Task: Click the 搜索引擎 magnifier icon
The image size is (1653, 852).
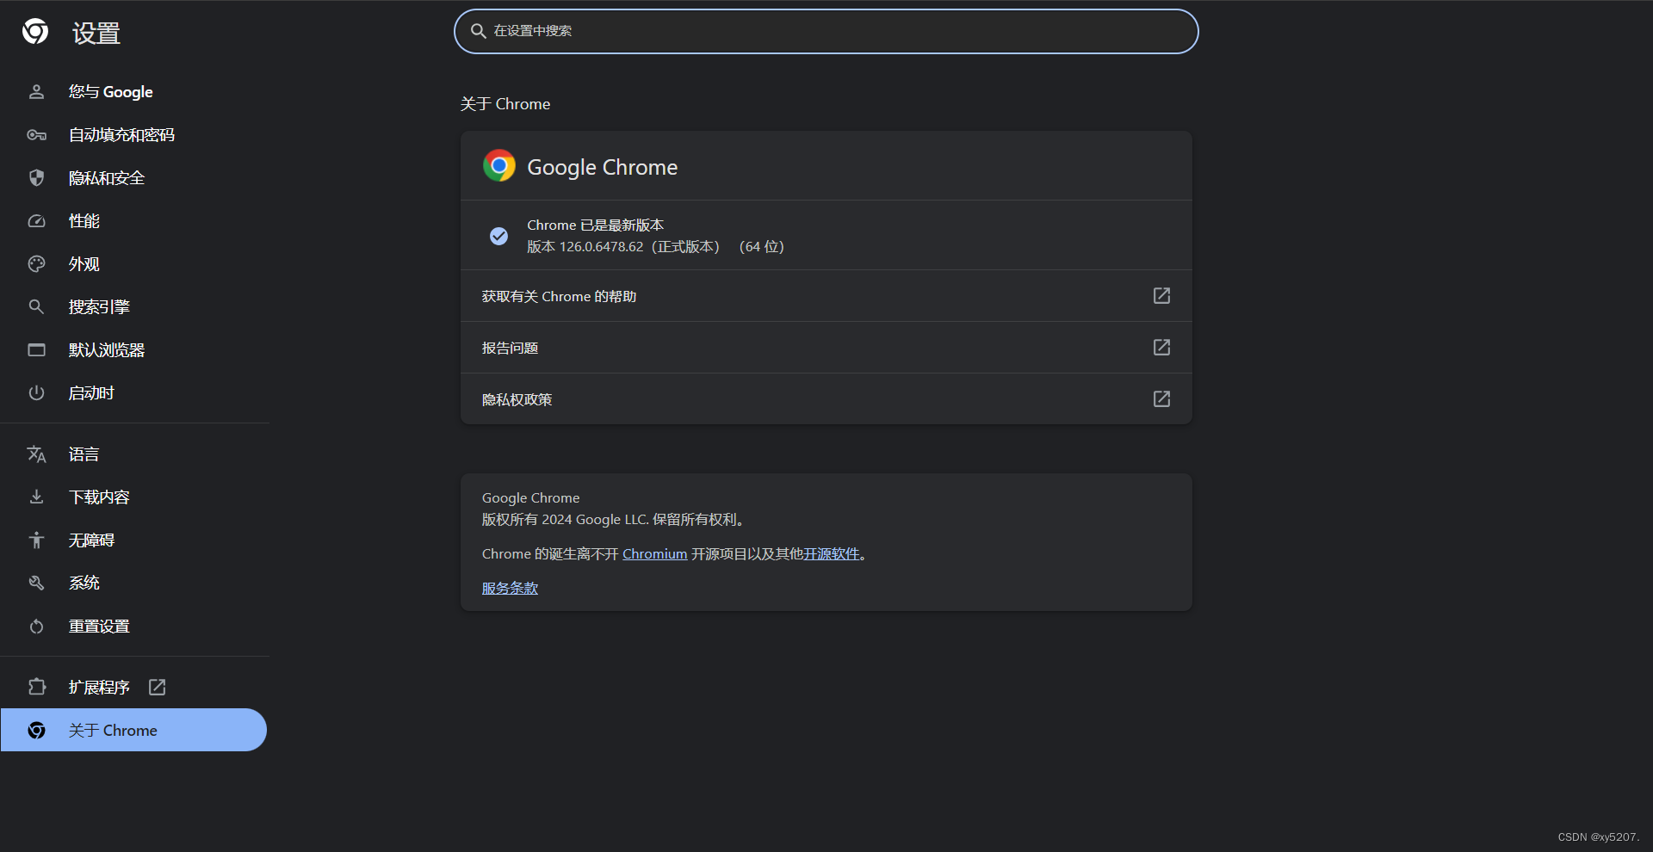Action: tap(36, 306)
